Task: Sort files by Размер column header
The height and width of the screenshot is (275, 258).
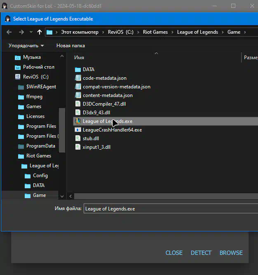Action: pyautogui.click(x=251, y=58)
